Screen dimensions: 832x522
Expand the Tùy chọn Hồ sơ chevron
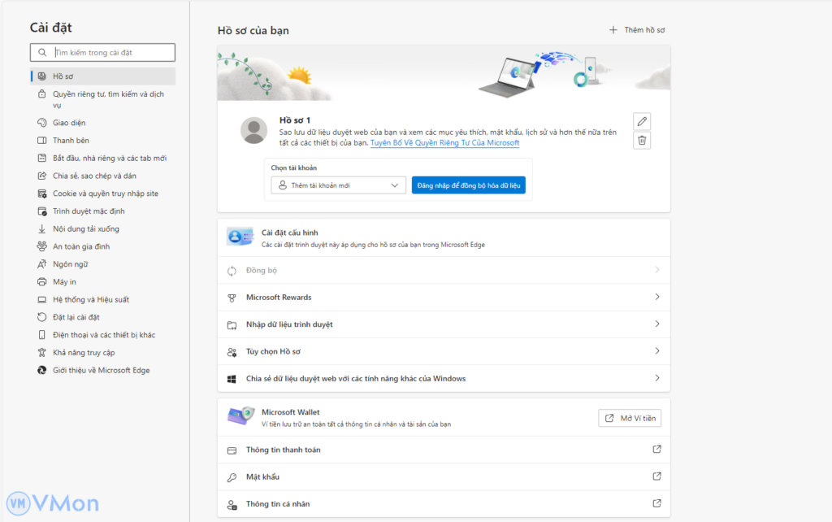[656, 351]
